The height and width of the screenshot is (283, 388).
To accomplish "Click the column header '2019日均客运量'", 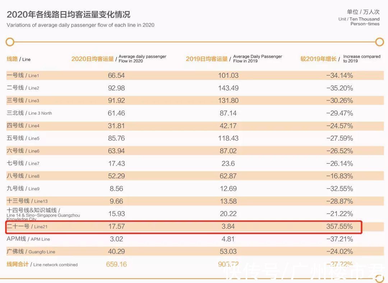I will [x=207, y=59].
